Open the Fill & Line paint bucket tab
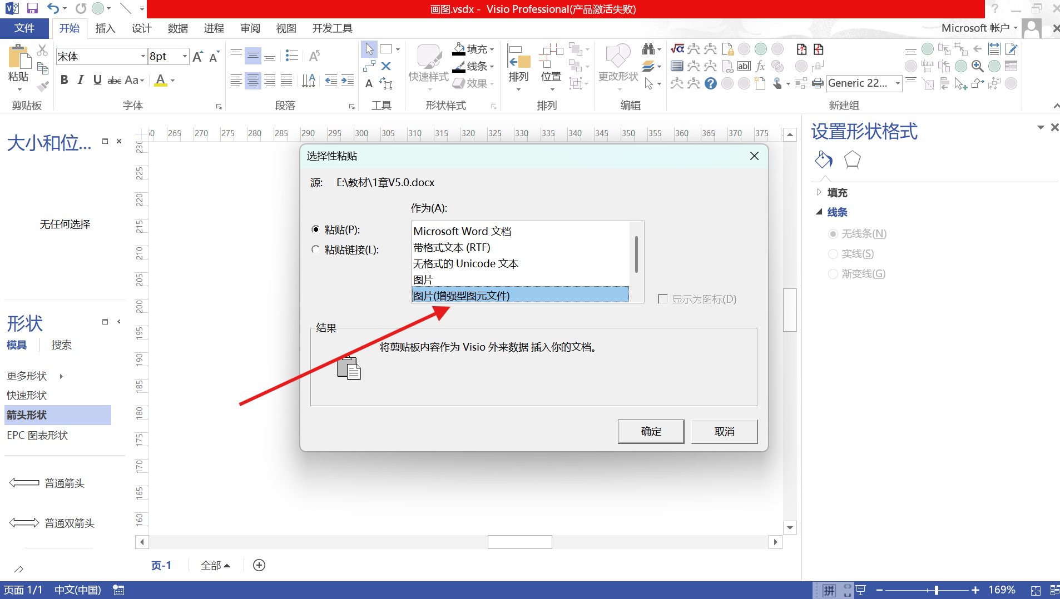 [824, 160]
